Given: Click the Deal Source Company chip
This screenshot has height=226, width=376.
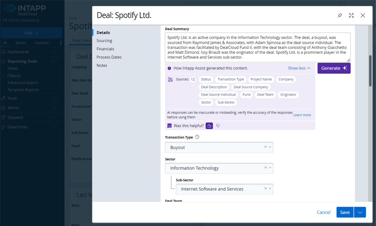Looking at the screenshot, I should (x=251, y=87).
